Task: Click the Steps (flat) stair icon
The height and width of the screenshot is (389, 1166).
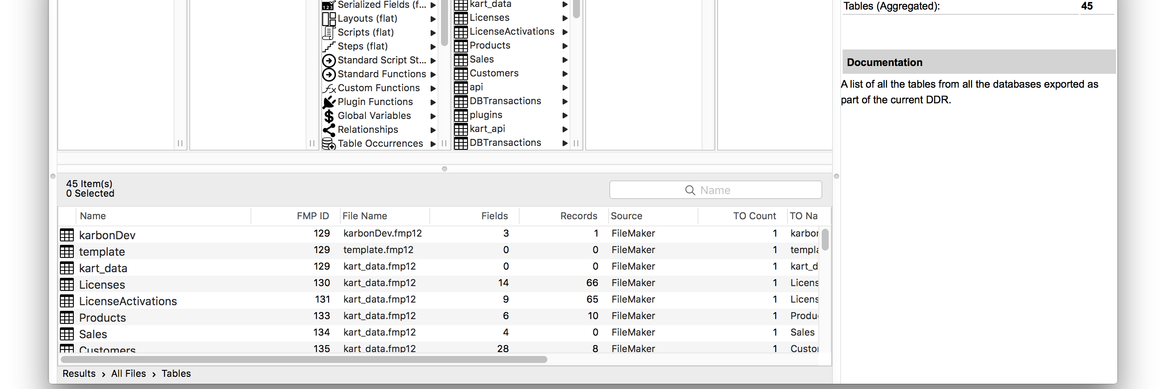Action: (x=329, y=46)
